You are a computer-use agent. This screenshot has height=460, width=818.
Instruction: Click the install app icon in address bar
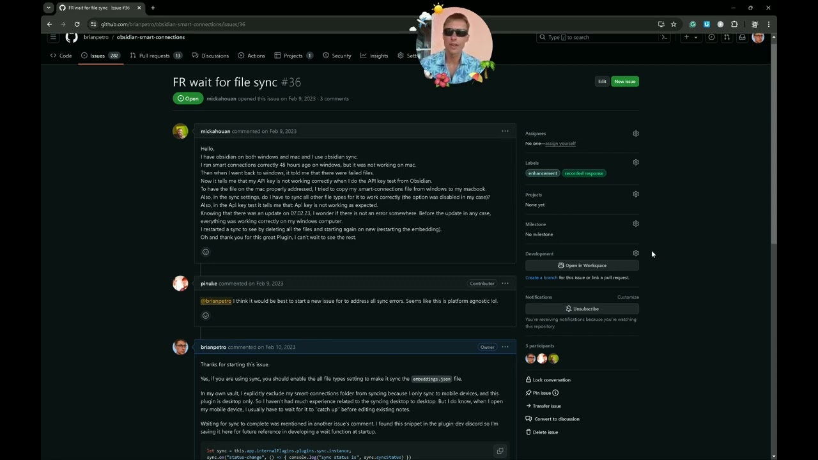click(661, 24)
